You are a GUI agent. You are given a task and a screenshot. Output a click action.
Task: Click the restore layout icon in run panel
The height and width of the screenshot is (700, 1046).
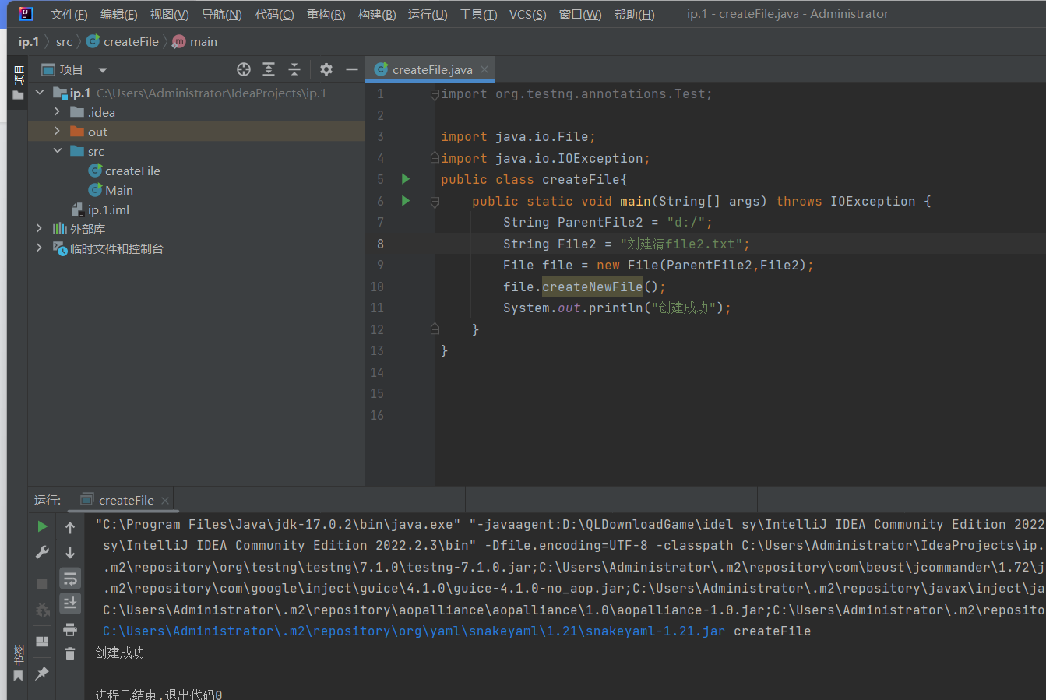pos(42,642)
